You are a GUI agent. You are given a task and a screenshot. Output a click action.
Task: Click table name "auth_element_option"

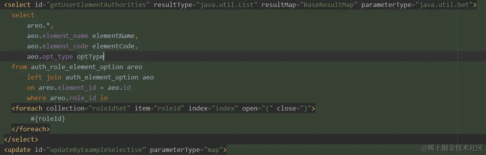pyautogui.click(x=102, y=77)
